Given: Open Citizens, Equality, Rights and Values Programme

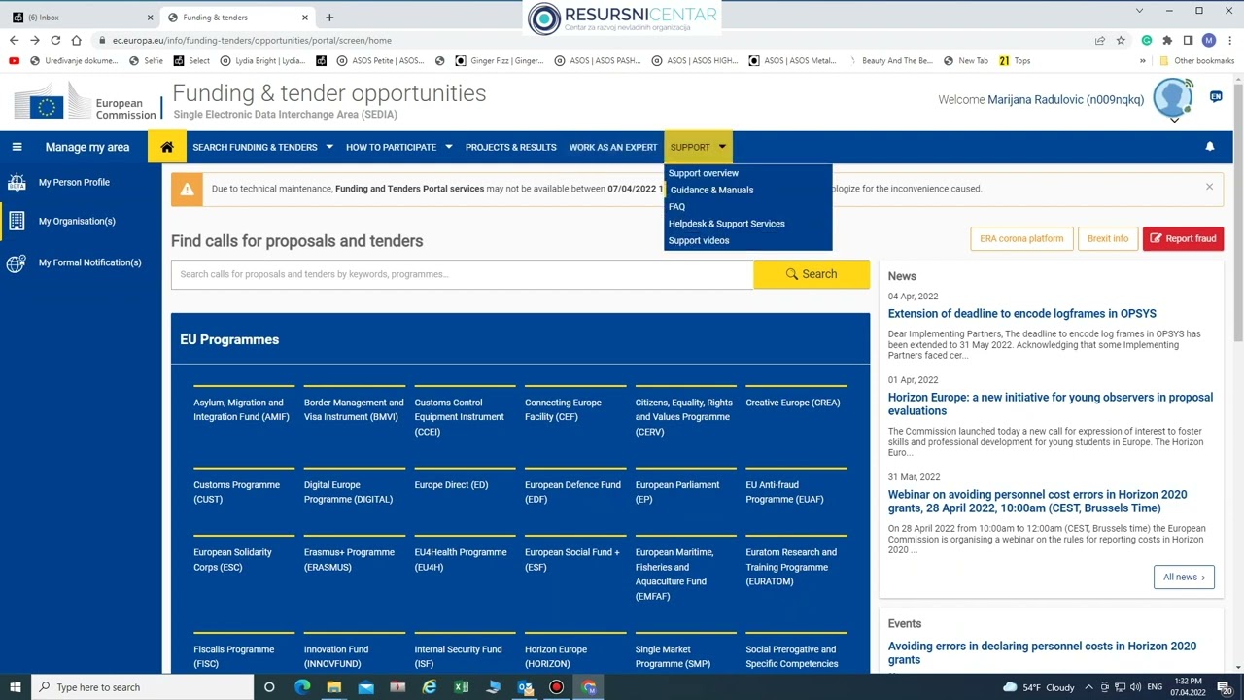Looking at the screenshot, I should tap(684, 416).
